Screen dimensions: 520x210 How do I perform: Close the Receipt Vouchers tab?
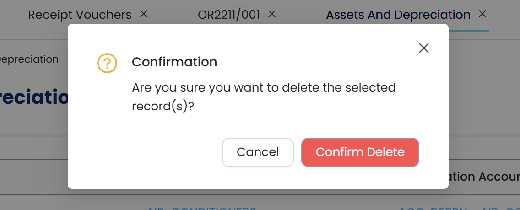(144, 14)
